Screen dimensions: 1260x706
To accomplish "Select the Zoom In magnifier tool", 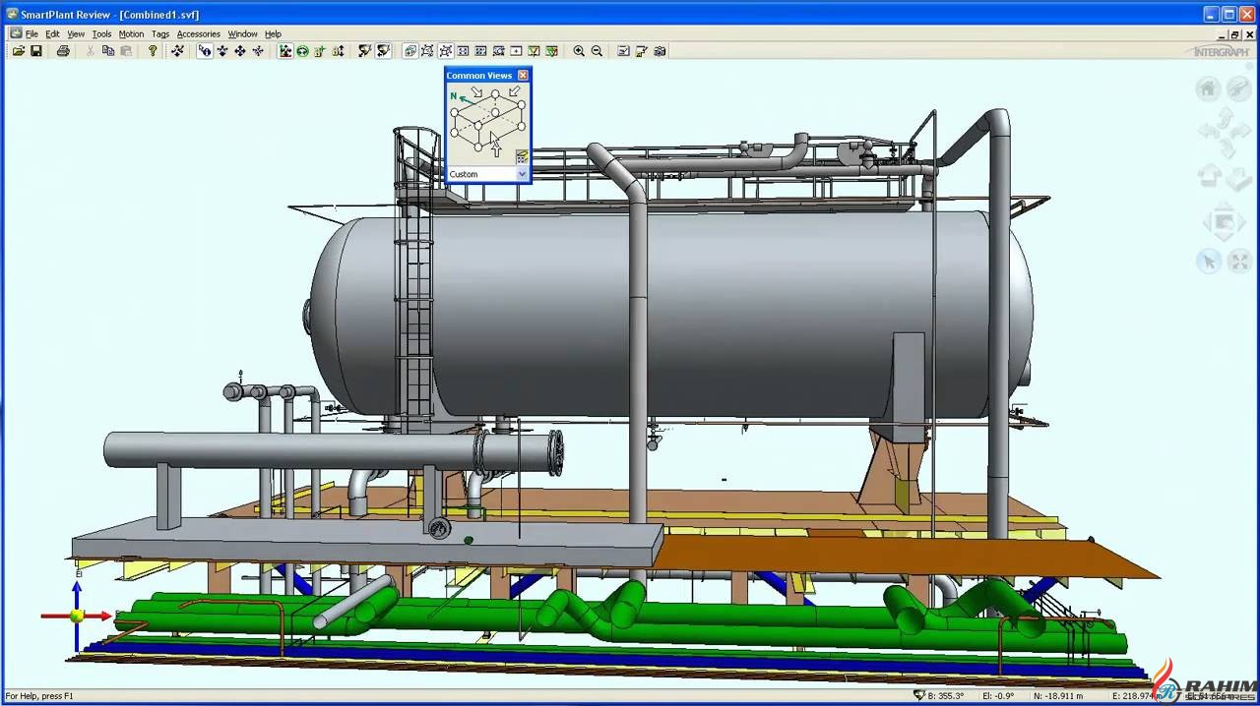I will click(580, 51).
